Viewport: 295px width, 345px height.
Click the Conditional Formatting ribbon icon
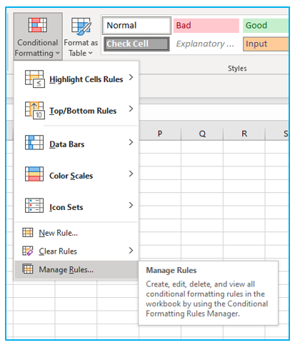pos(38,25)
